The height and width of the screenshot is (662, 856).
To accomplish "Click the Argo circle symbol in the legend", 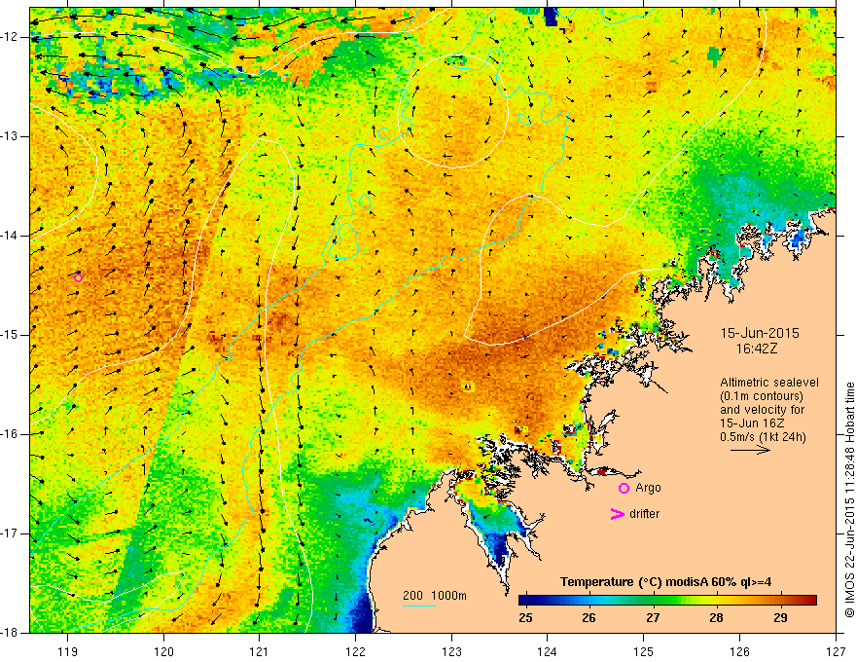I will (624, 489).
